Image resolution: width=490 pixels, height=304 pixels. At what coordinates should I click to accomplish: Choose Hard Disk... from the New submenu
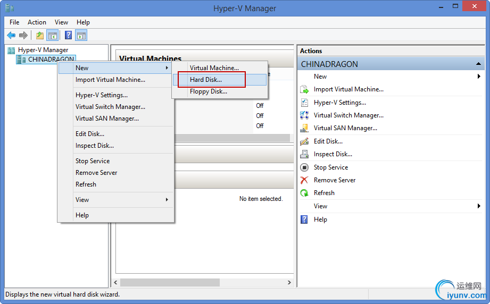tap(220, 80)
